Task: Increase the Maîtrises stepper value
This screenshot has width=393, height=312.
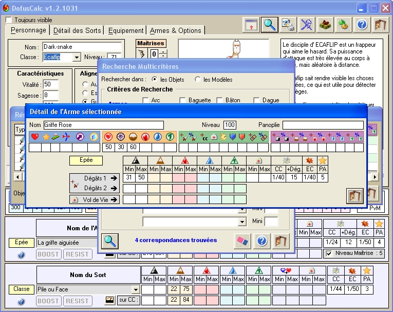Action: click(163, 52)
